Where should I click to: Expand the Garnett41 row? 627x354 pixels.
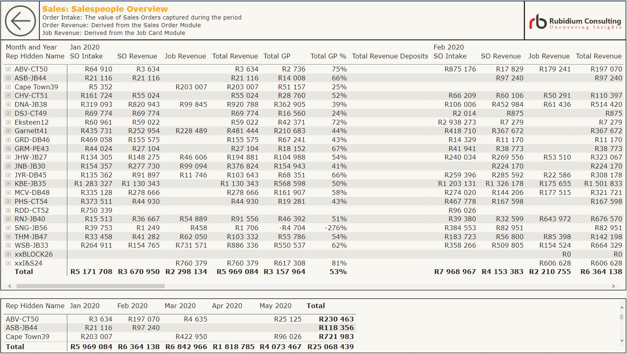(x=8, y=131)
